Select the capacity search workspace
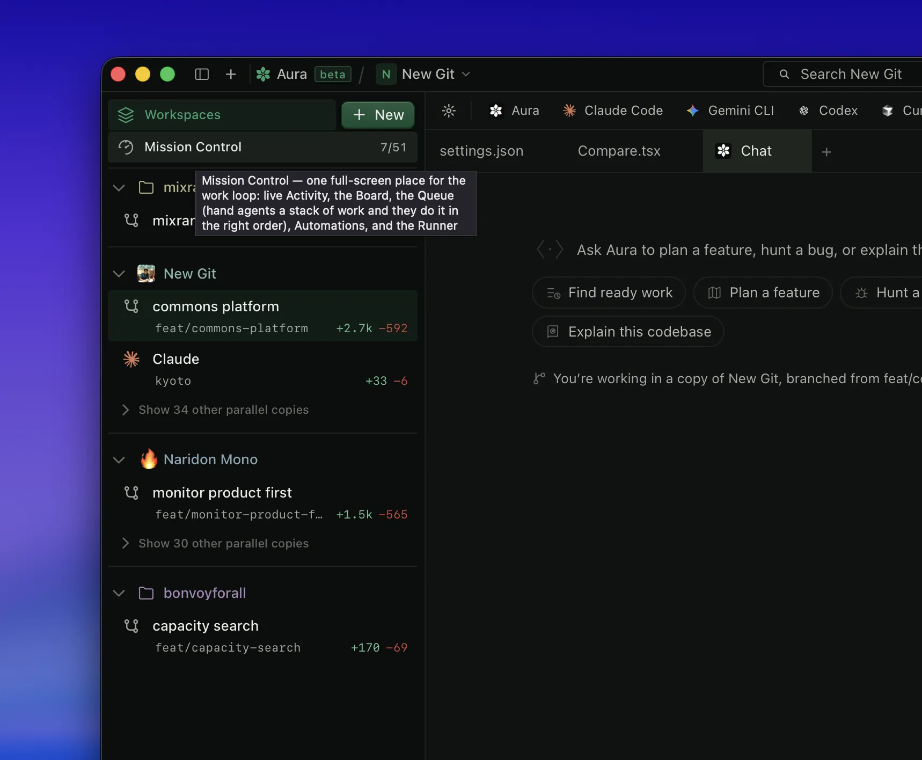 pos(263,636)
